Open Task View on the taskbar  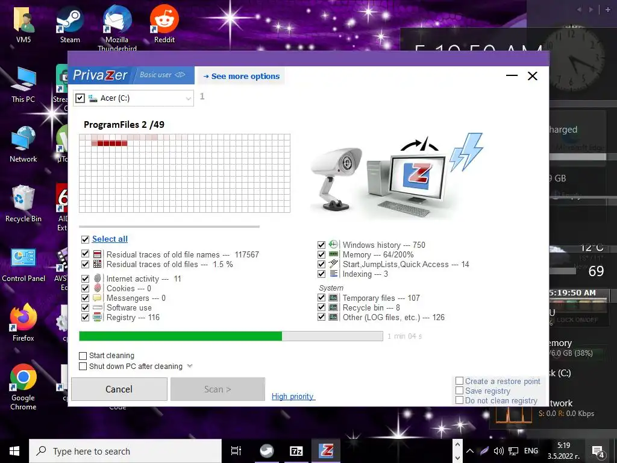point(236,451)
